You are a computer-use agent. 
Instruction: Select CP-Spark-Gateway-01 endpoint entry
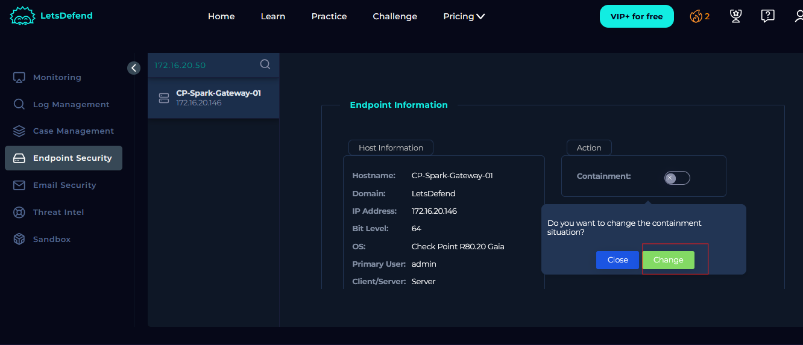(x=213, y=98)
